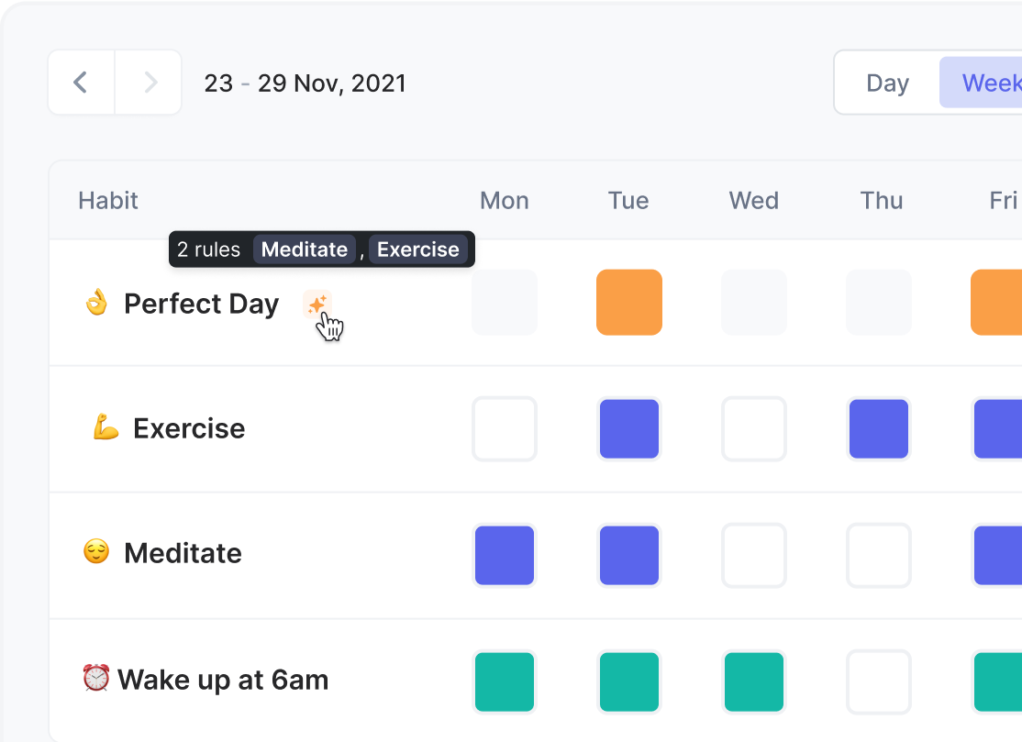Click the biceps emoji for Exercise
The height and width of the screenshot is (742, 1022).
point(105,427)
